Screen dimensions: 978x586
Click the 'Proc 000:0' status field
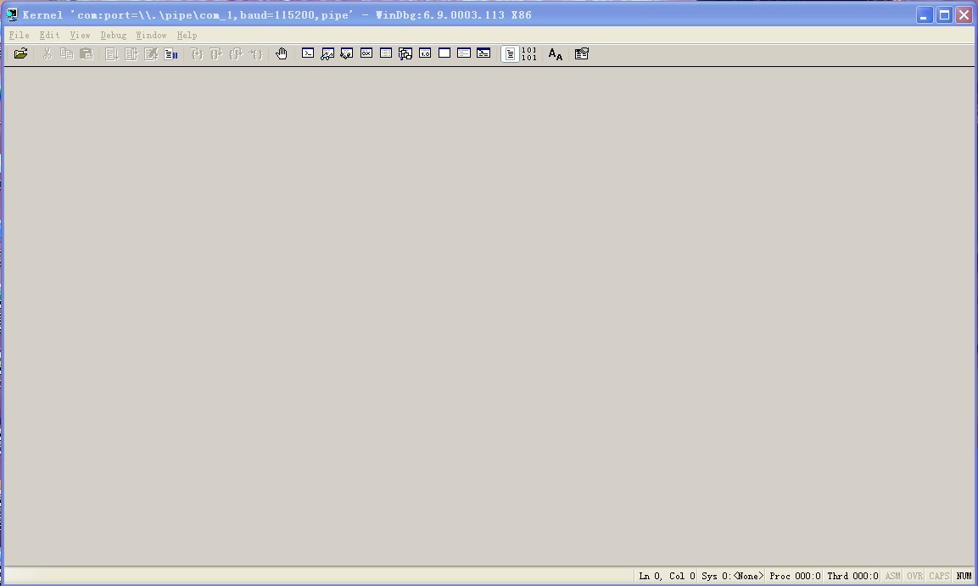(x=795, y=576)
